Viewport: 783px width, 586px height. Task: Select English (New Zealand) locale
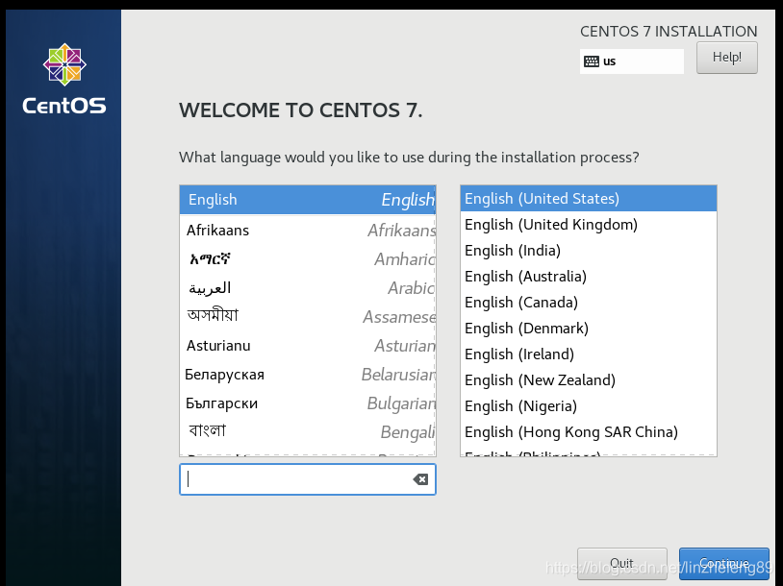pyautogui.click(x=589, y=380)
